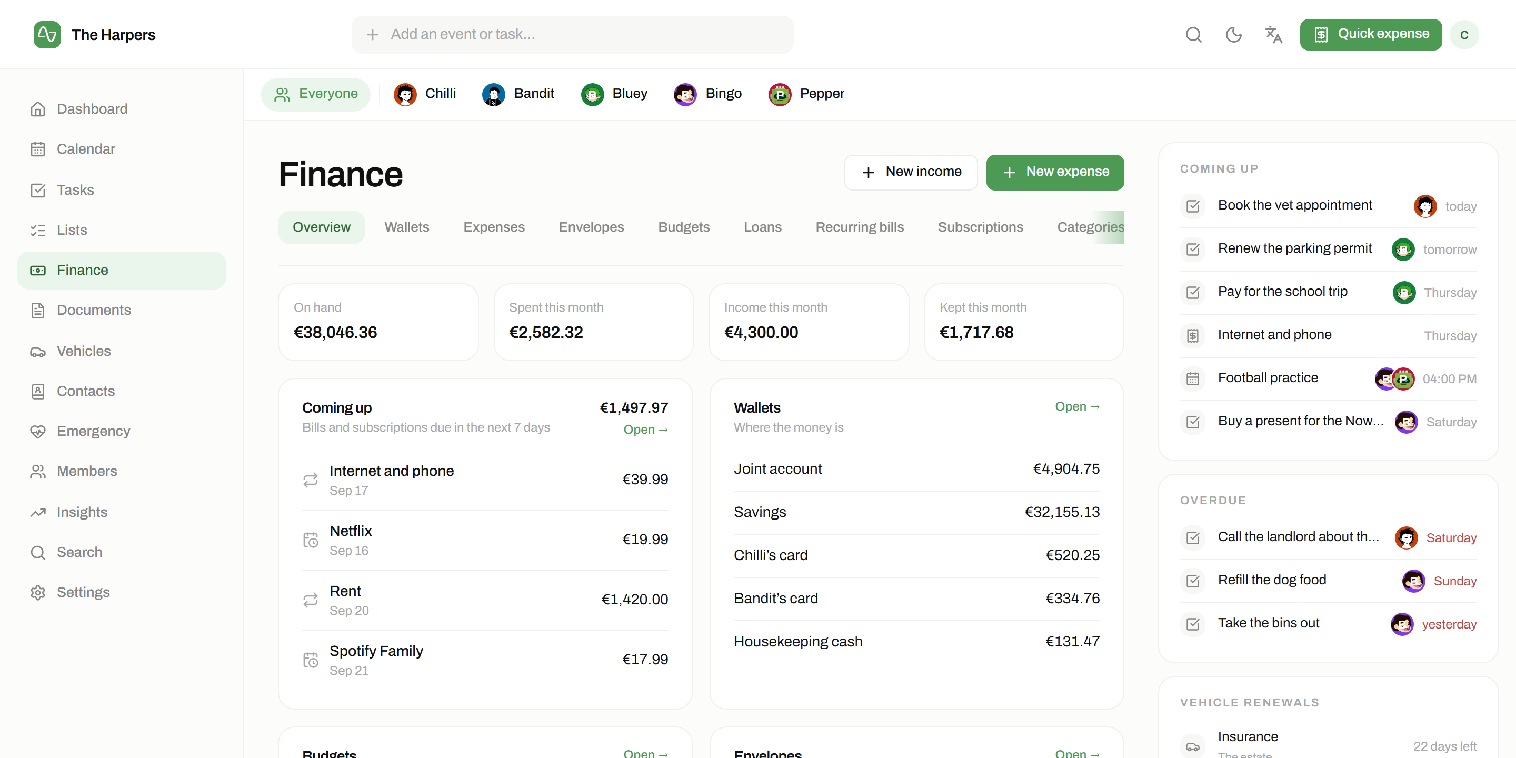Click the New expense button
Image resolution: width=1516 pixels, height=758 pixels.
point(1055,172)
